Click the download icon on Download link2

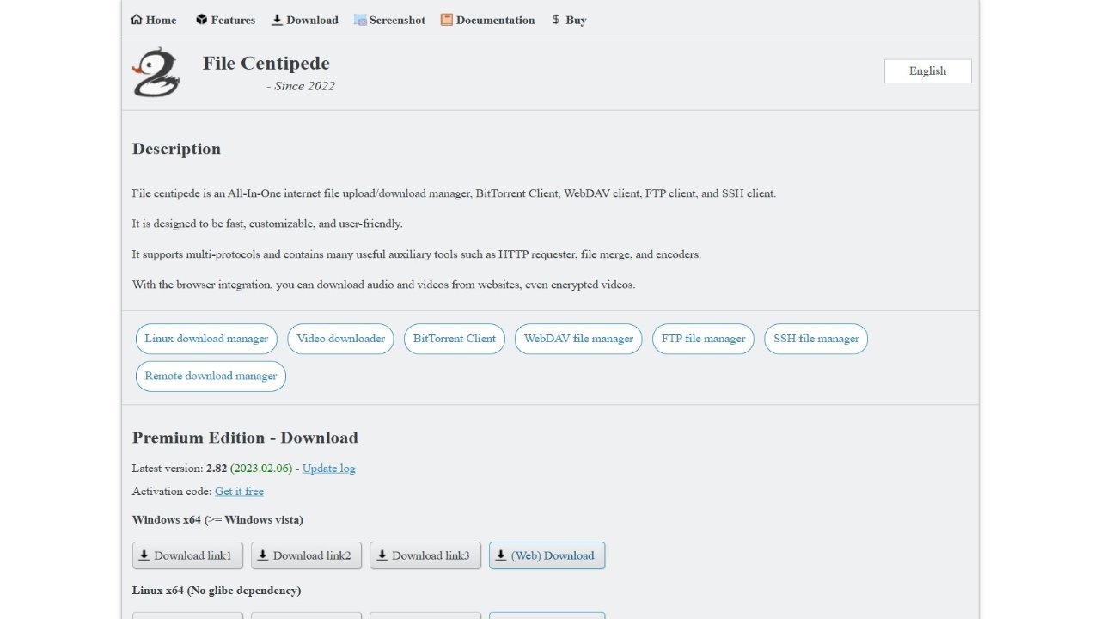(x=263, y=555)
